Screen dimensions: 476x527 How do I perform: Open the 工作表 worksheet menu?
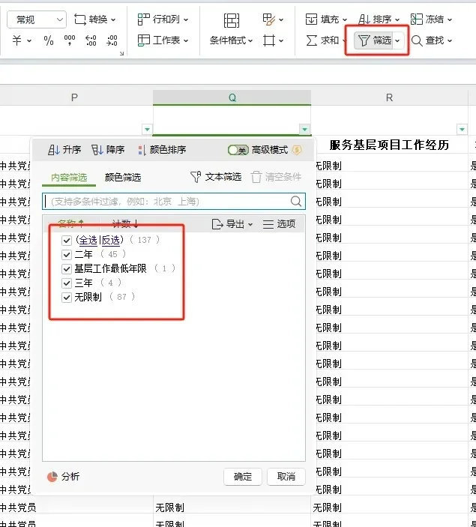(x=163, y=40)
